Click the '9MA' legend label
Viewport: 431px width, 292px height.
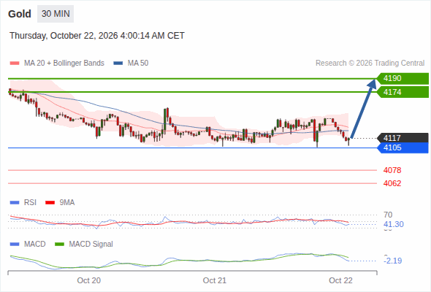[x=67, y=203]
